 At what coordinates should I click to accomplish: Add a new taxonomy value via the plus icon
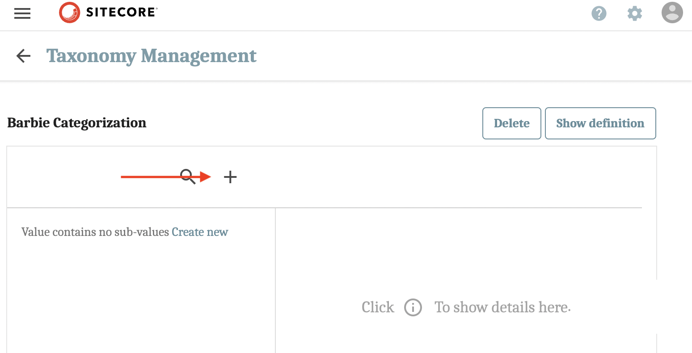tap(230, 177)
